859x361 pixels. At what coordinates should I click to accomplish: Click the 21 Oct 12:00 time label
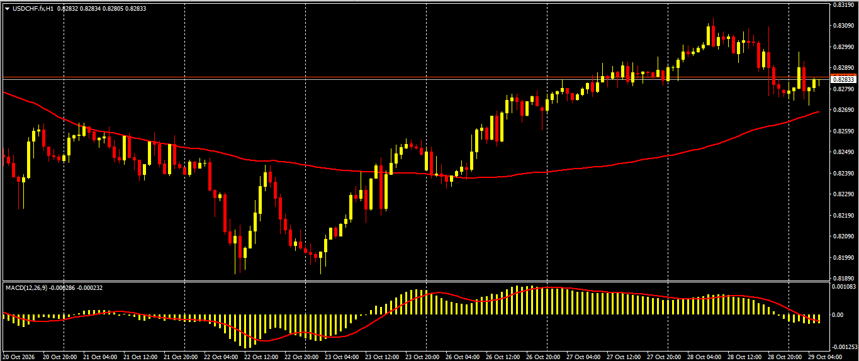coord(140,357)
